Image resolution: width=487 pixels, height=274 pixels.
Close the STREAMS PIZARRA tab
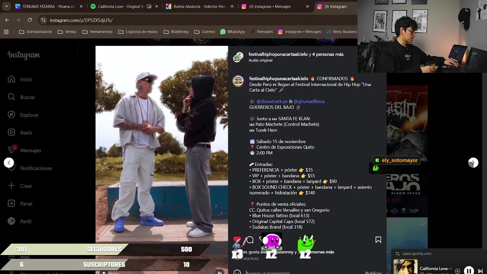point(81,6)
